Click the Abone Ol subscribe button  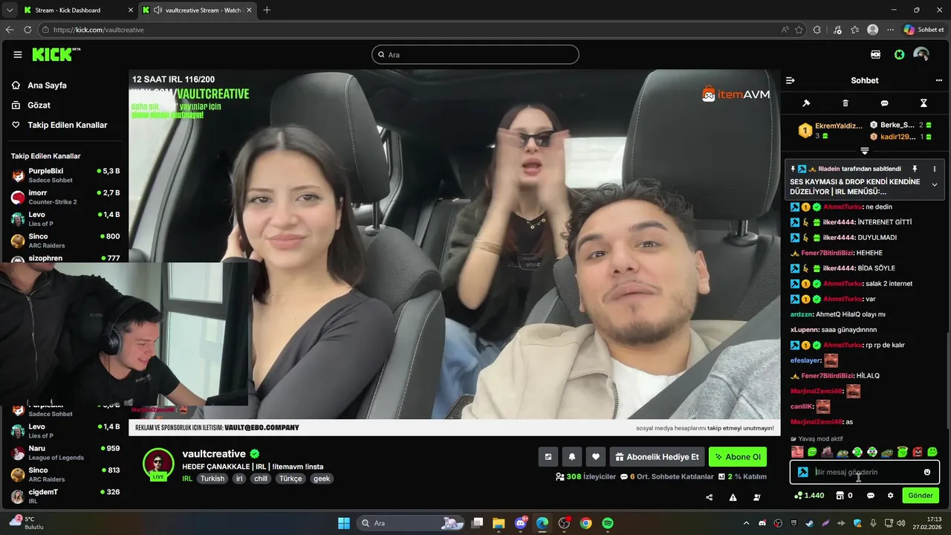point(738,457)
